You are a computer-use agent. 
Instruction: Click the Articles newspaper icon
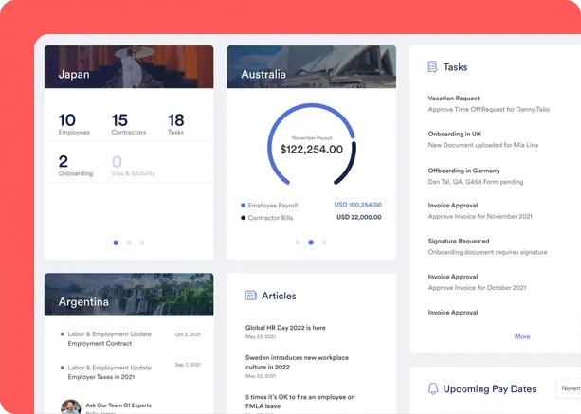tap(251, 296)
